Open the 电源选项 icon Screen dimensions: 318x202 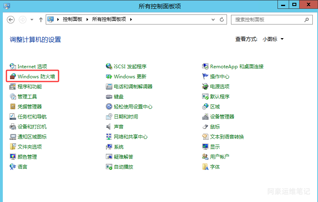[x=205, y=86]
